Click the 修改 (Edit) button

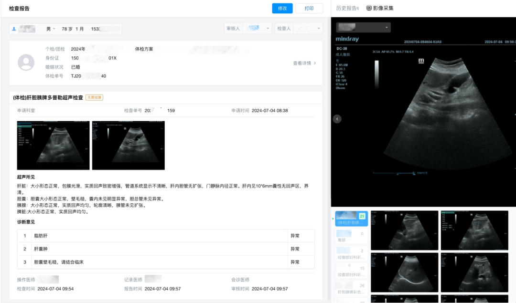coord(282,8)
